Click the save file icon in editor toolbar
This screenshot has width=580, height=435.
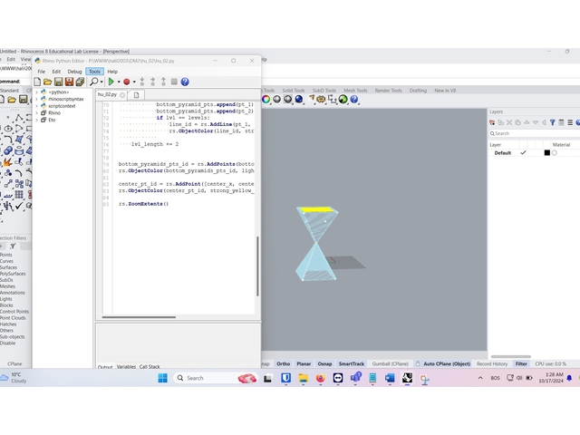point(58,82)
